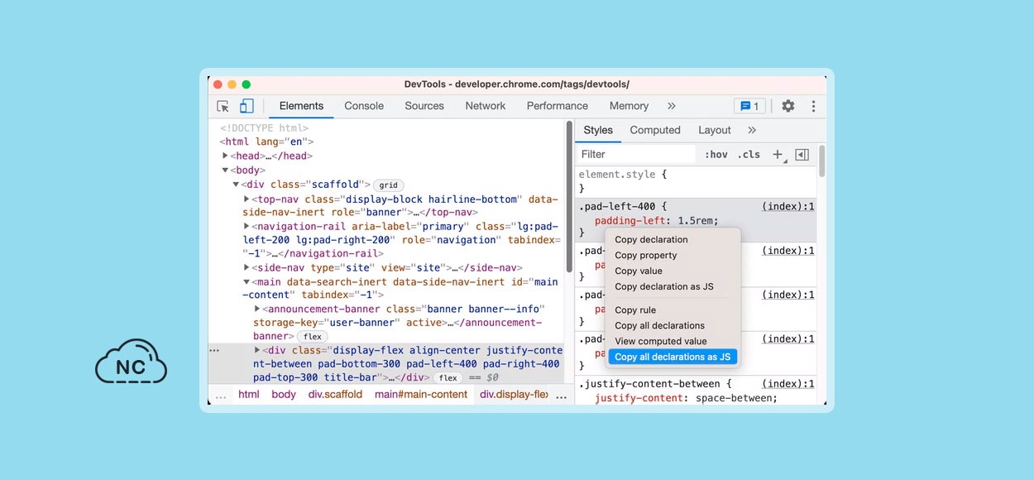Show more main panel tabs chevron
The image size is (1034, 480).
click(x=672, y=106)
